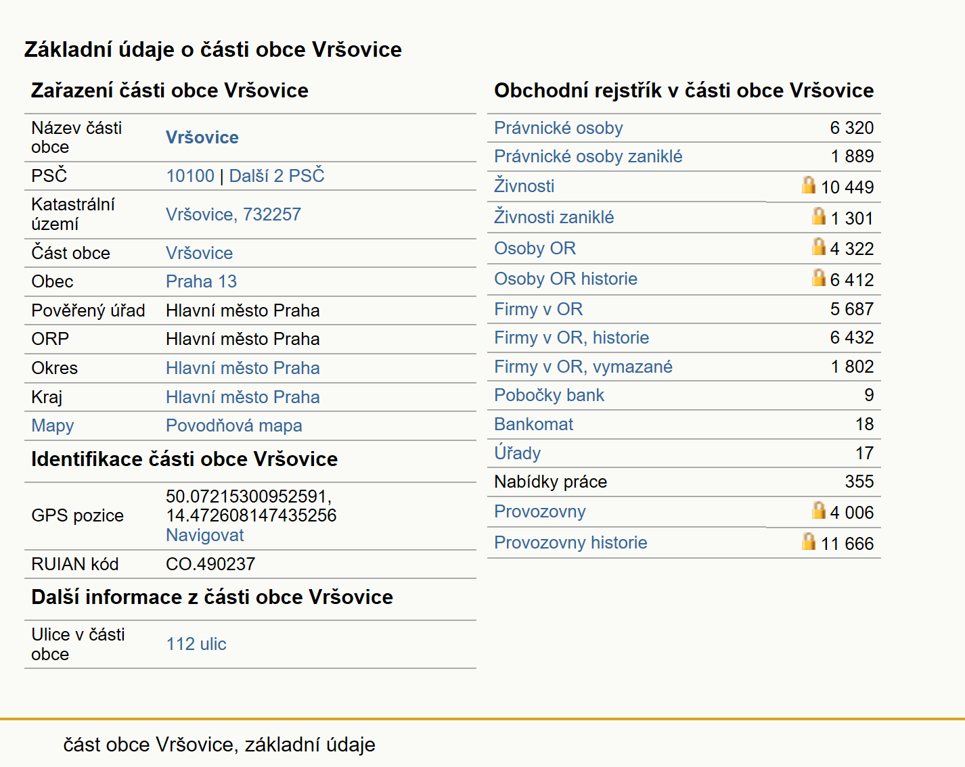
Task: Click the lock icon beside Živnosti count
Action: click(x=808, y=185)
